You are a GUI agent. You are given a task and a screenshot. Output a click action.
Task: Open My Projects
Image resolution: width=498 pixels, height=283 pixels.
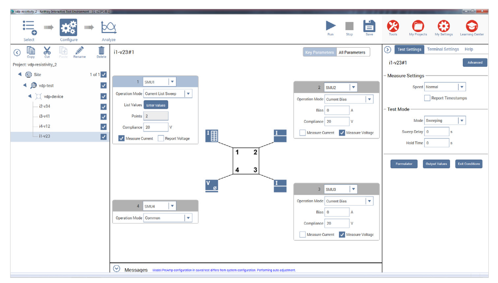click(418, 27)
